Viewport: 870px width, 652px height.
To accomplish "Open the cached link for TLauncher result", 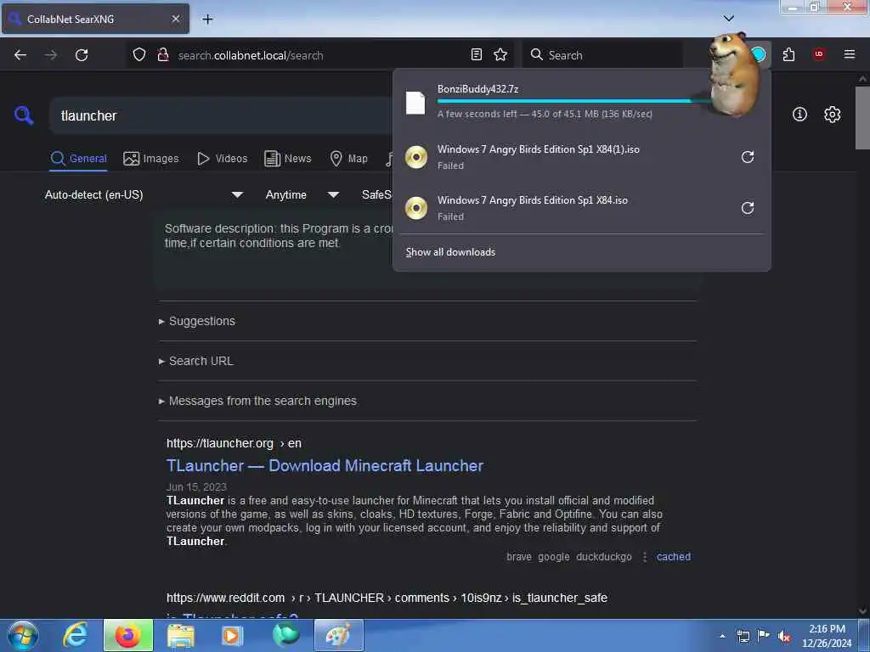I will point(674,557).
